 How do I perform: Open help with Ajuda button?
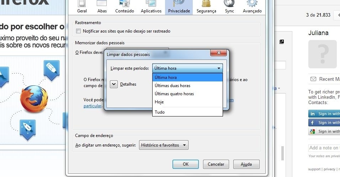click(x=246, y=164)
